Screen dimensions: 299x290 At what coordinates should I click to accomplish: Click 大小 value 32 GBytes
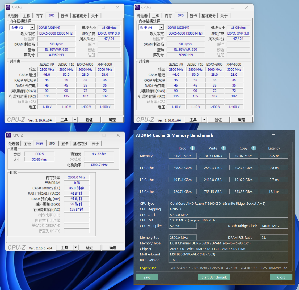(x=39, y=159)
